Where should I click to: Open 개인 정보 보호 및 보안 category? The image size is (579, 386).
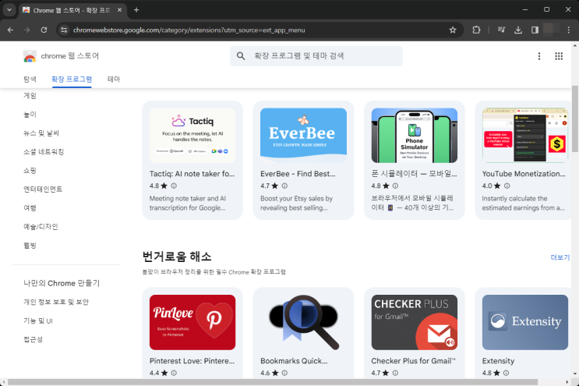(x=56, y=302)
